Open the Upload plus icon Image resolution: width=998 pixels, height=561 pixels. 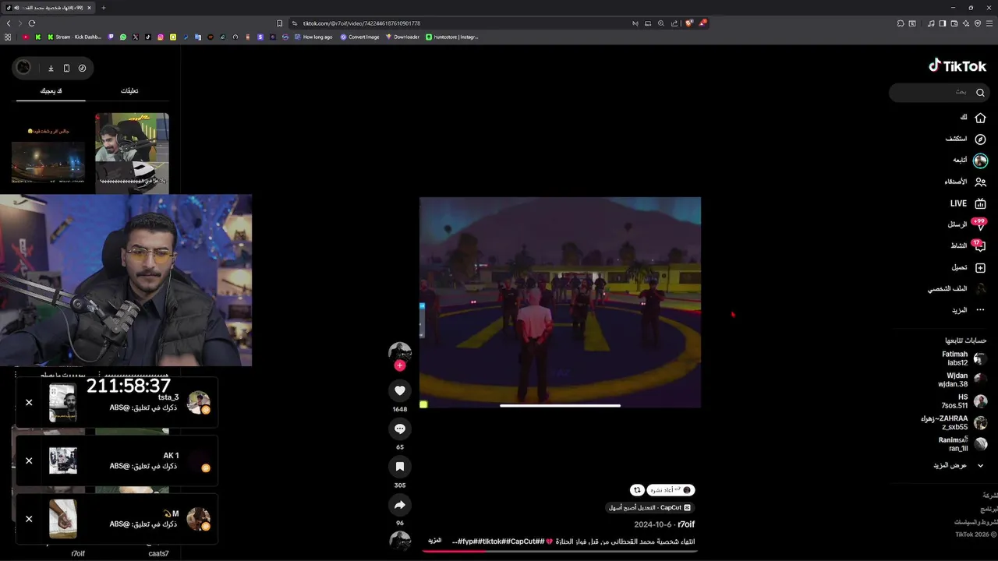click(x=980, y=267)
